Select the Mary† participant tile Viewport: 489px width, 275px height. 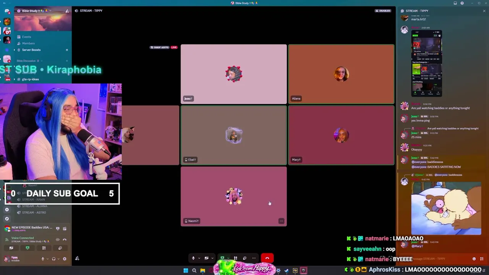pos(341,135)
